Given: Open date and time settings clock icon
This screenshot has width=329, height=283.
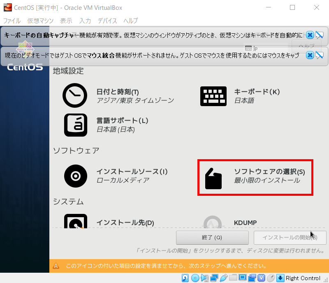Looking at the screenshot, I should click(75, 95).
